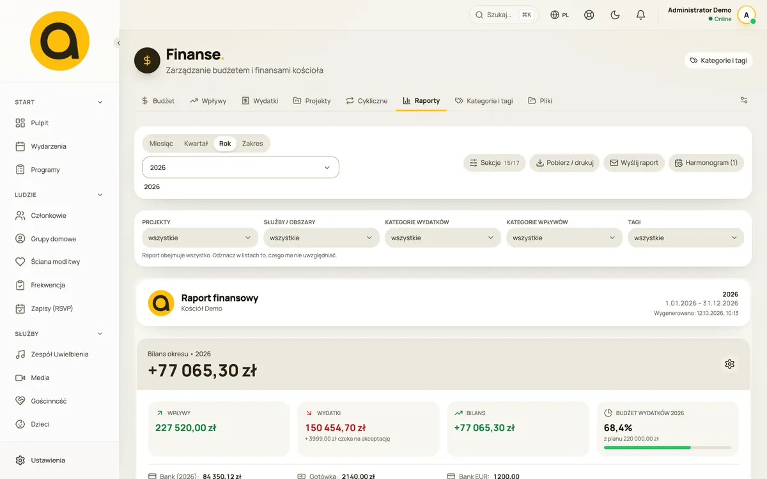Open the support lifebuoy icon
Screen dimensions: 767x479
coord(589,15)
